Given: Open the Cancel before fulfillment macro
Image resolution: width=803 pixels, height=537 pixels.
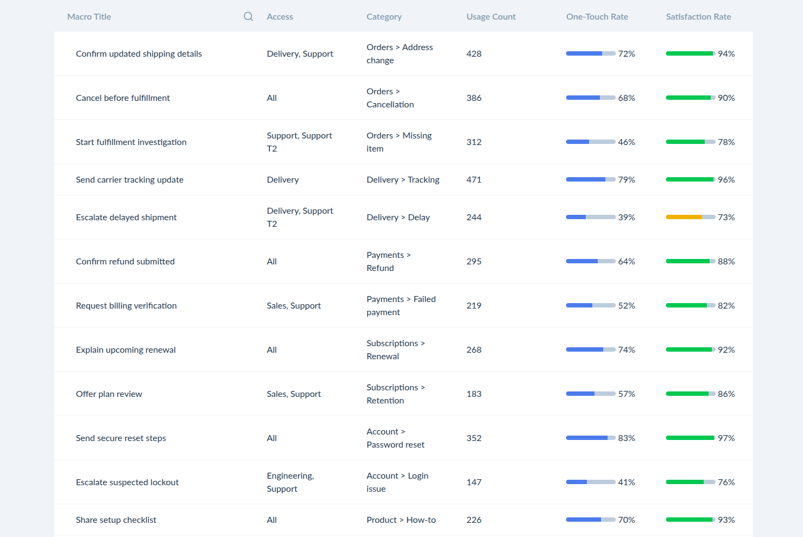Looking at the screenshot, I should pos(123,98).
